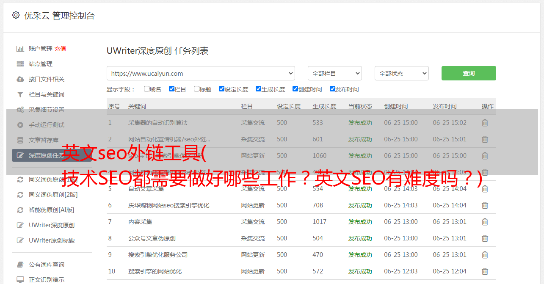
Task: Click the 接口文件相关 cloud upload icon
Action: 20,79
